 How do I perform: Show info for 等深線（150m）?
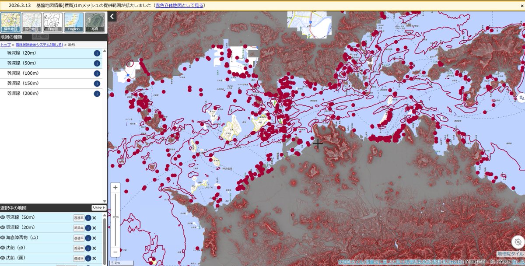coord(97,84)
